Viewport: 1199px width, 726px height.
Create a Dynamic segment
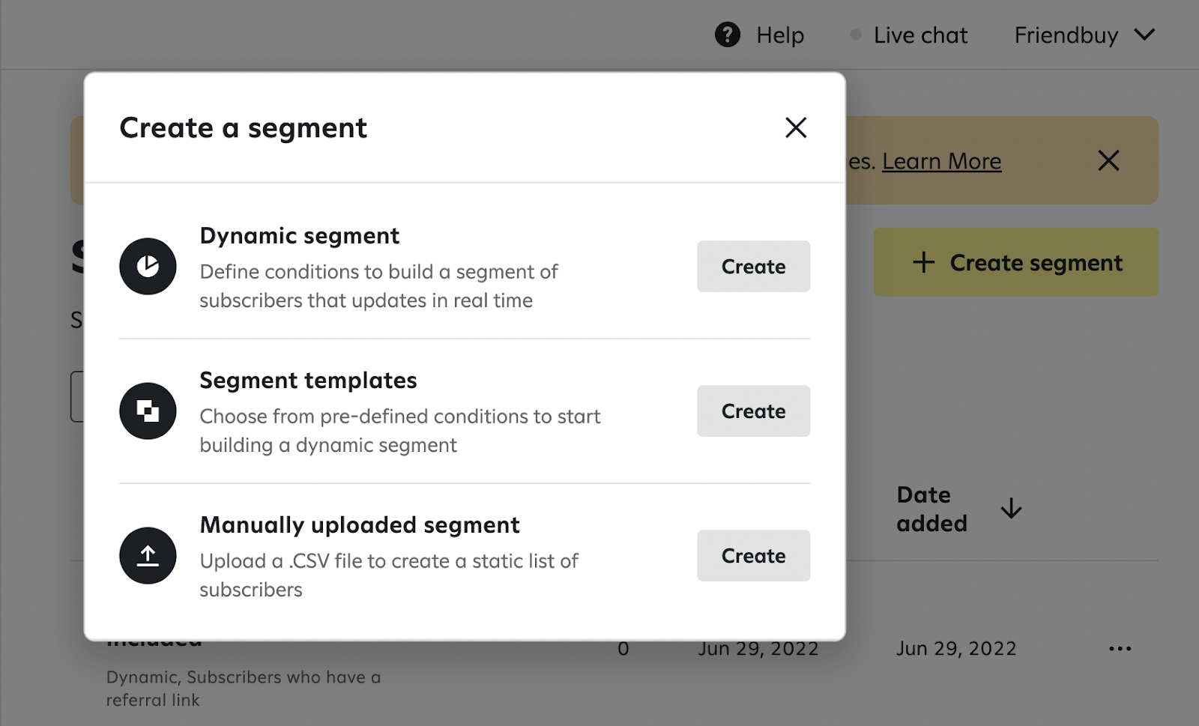753,267
